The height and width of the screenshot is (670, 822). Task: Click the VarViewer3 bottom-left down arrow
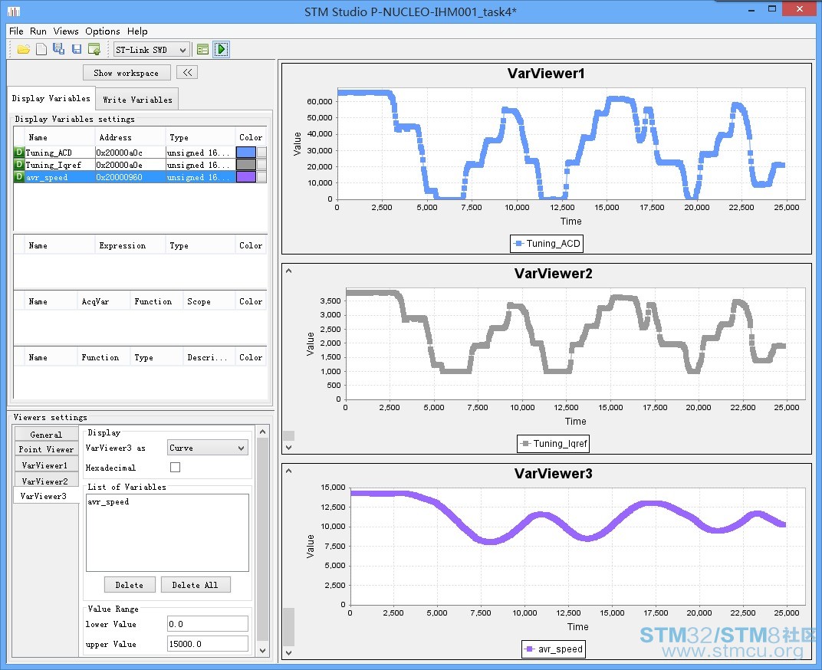(288, 652)
